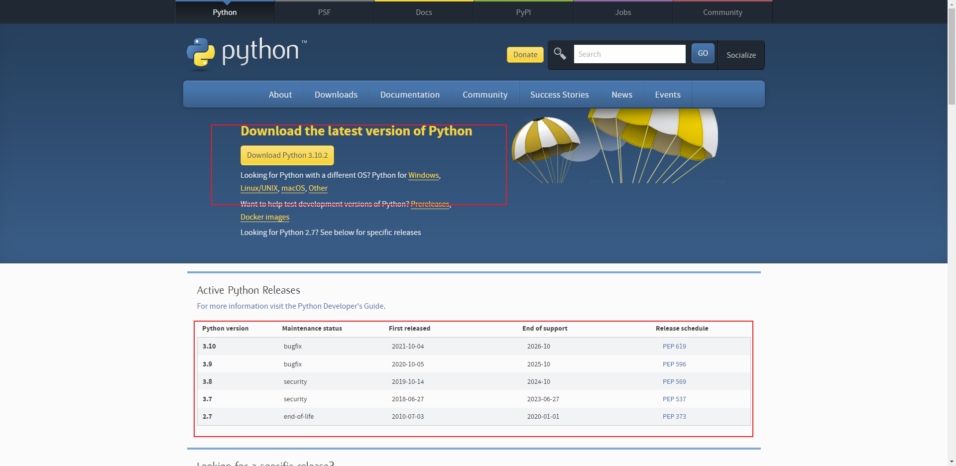Open the Success Stories menu
The image size is (956, 466).
(560, 95)
